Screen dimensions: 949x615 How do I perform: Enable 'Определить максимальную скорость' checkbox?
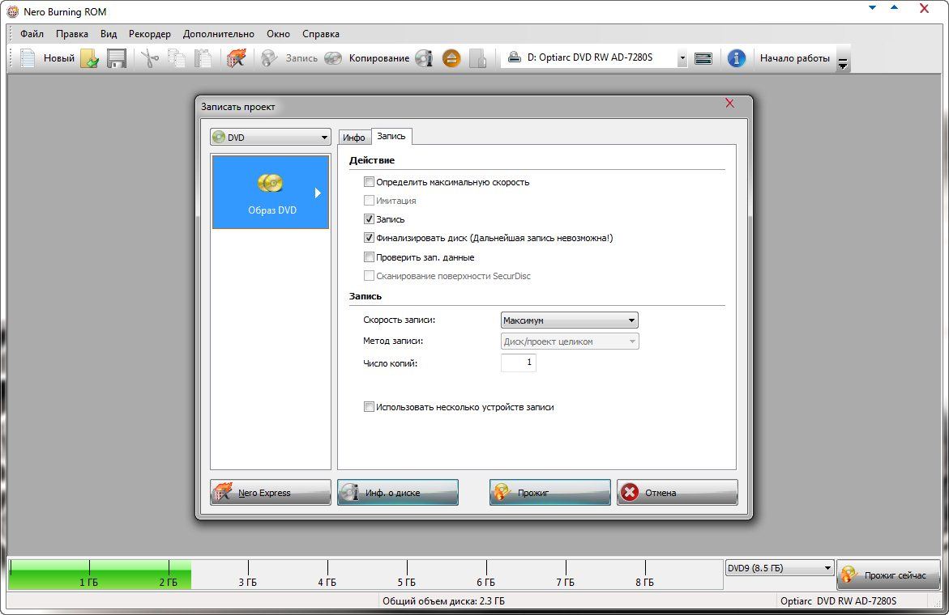point(370,182)
